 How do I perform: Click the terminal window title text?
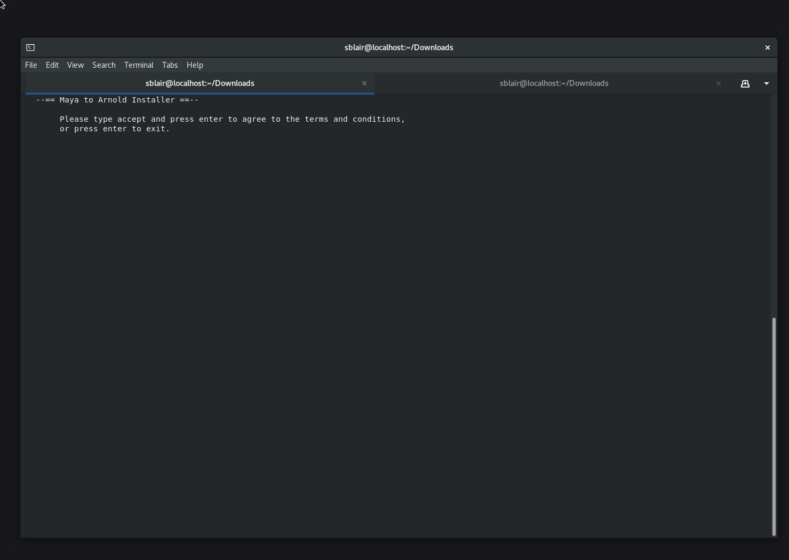[x=399, y=48]
